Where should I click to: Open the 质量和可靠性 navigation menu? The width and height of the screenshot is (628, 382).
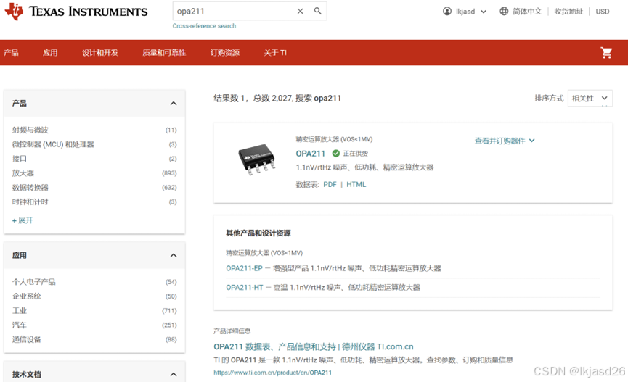(164, 52)
